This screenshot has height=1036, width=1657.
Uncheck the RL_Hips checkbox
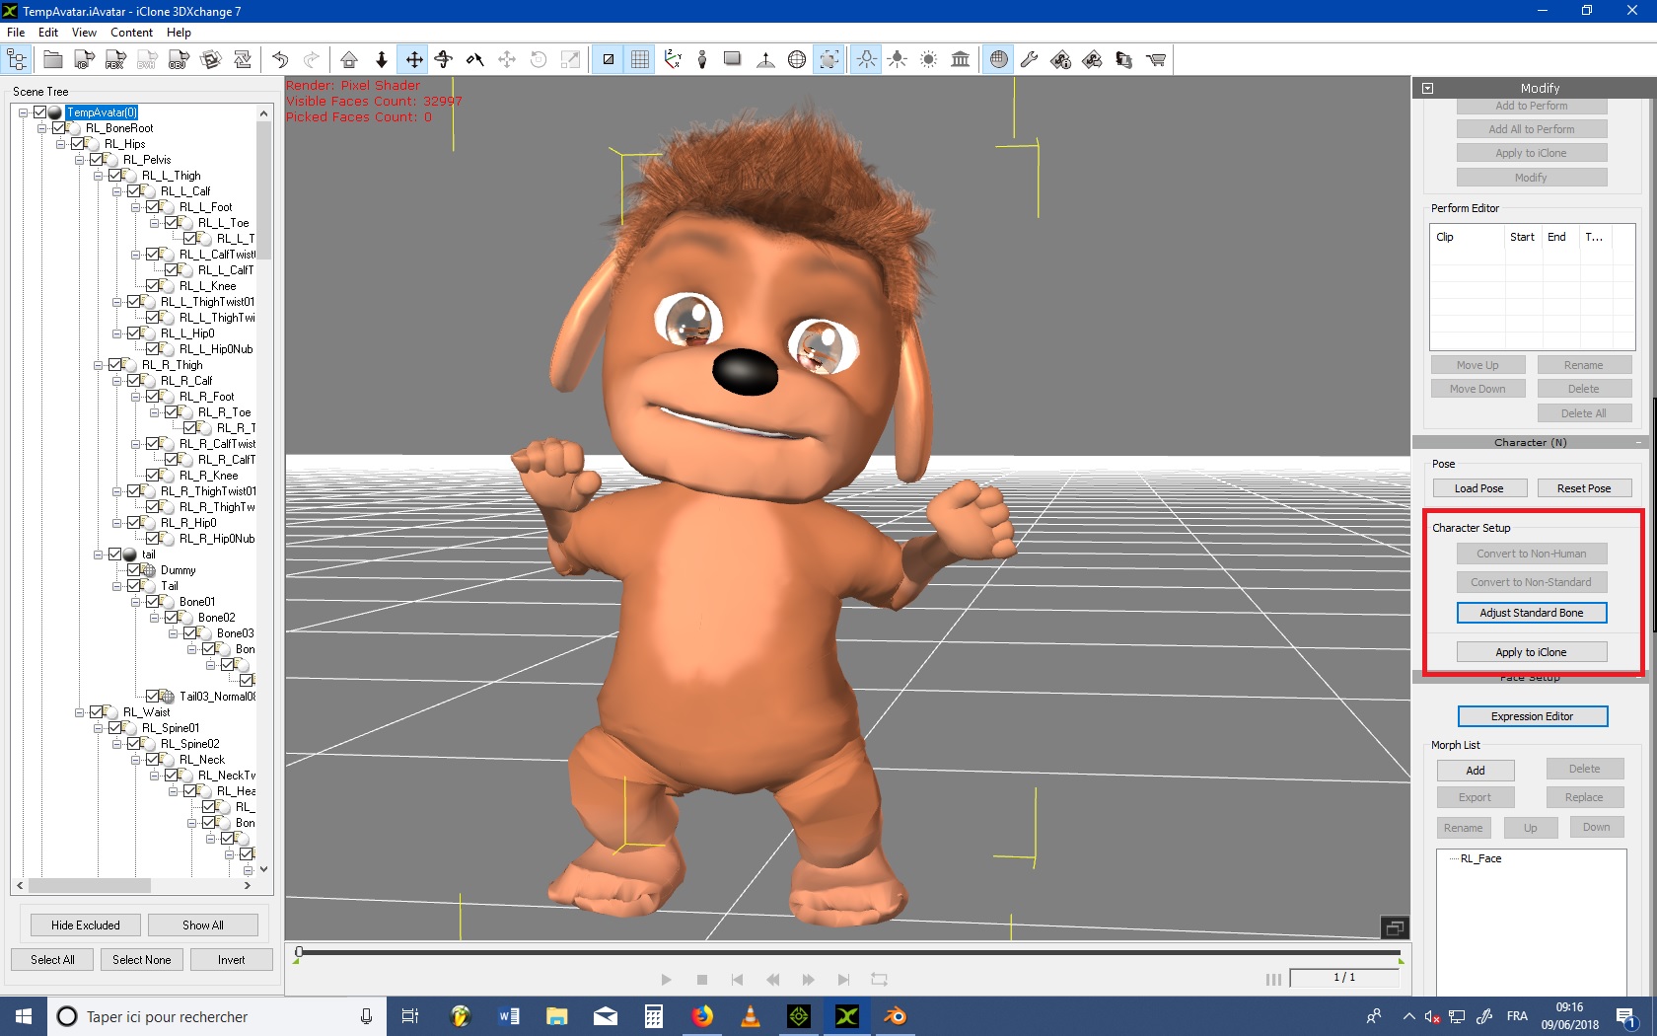point(78,144)
